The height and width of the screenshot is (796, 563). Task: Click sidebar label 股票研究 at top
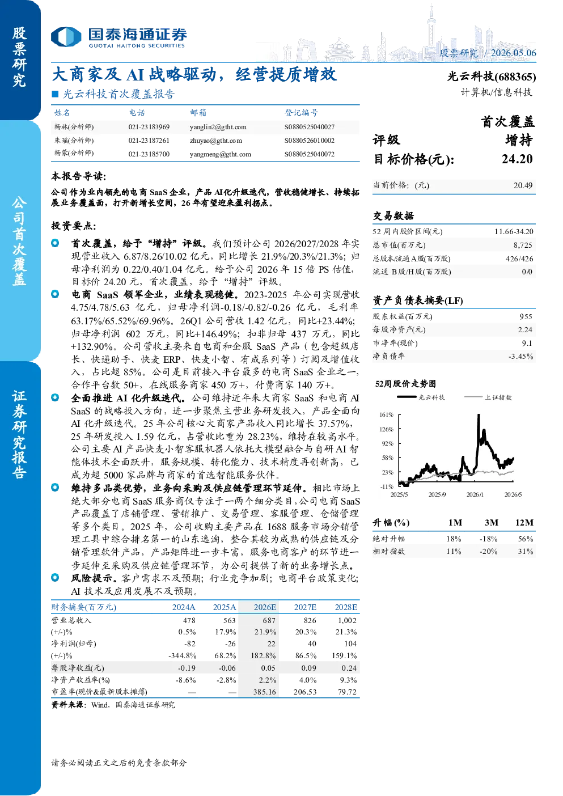19,57
